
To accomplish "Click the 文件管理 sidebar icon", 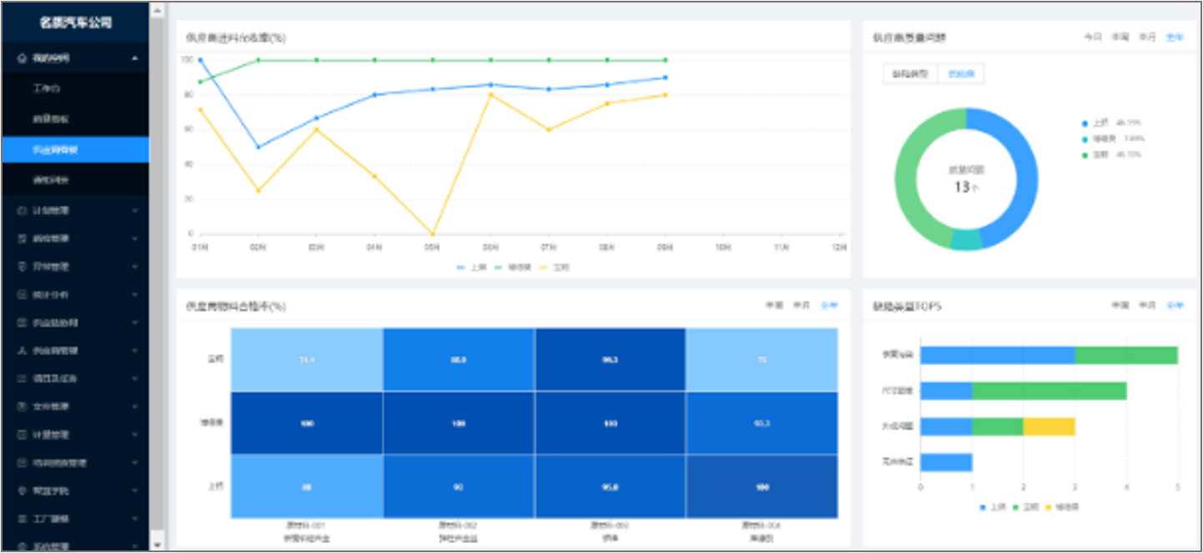I will (23, 407).
